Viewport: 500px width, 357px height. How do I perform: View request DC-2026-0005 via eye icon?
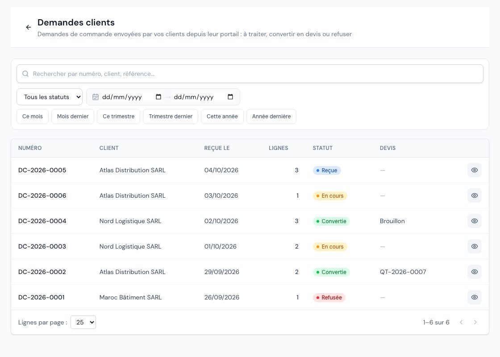point(475,170)
